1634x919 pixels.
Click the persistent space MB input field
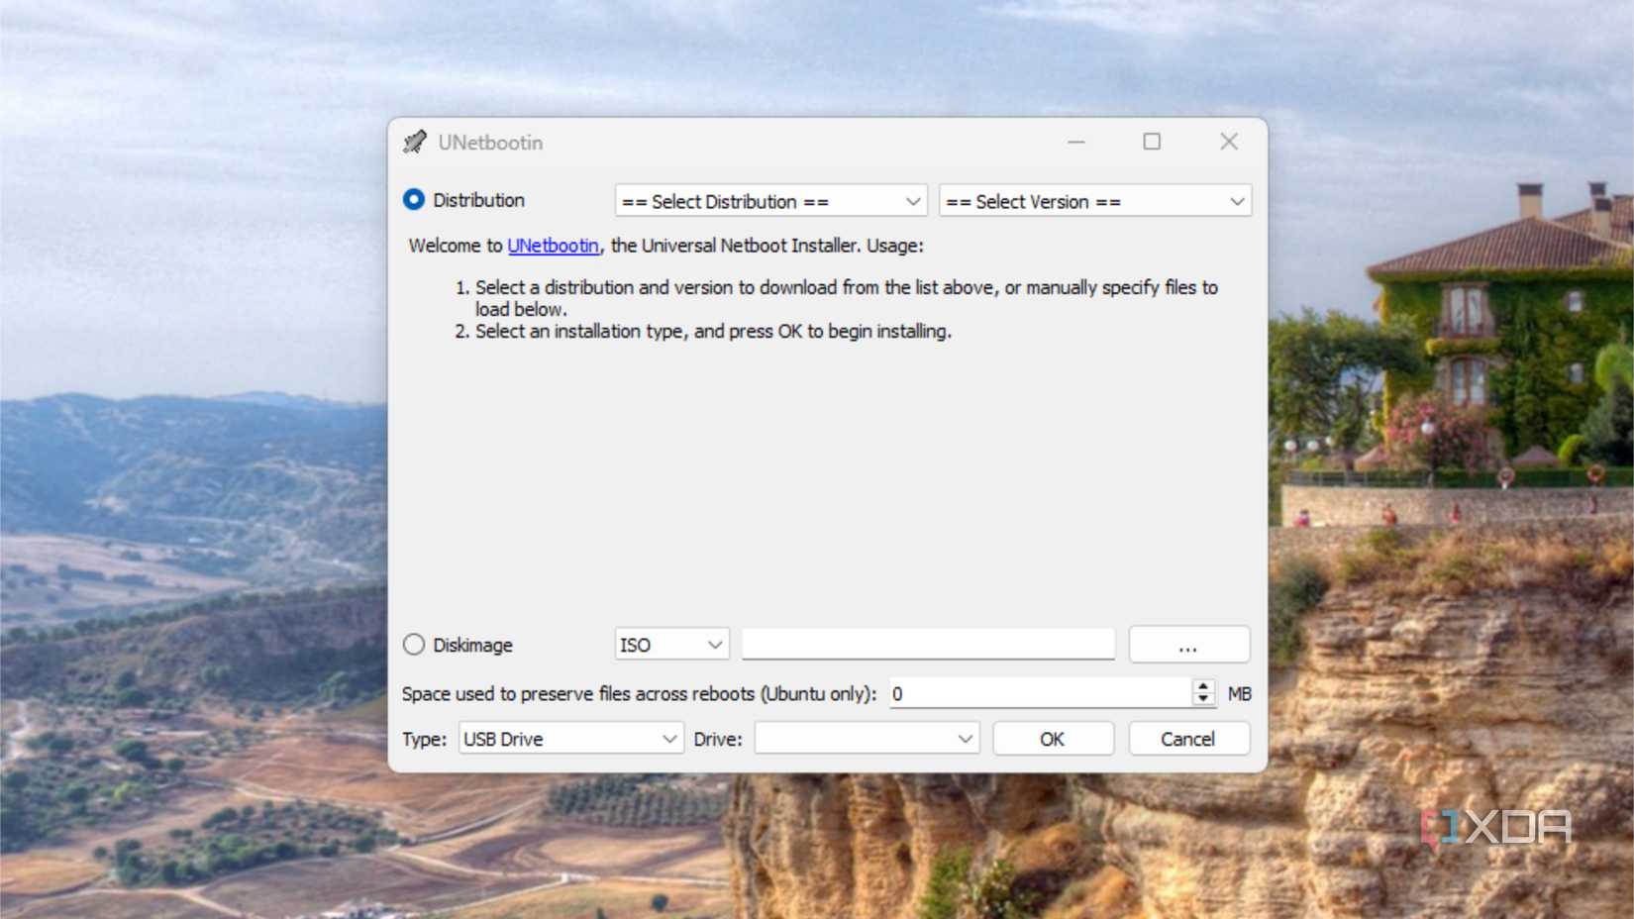coord(1040,693)
